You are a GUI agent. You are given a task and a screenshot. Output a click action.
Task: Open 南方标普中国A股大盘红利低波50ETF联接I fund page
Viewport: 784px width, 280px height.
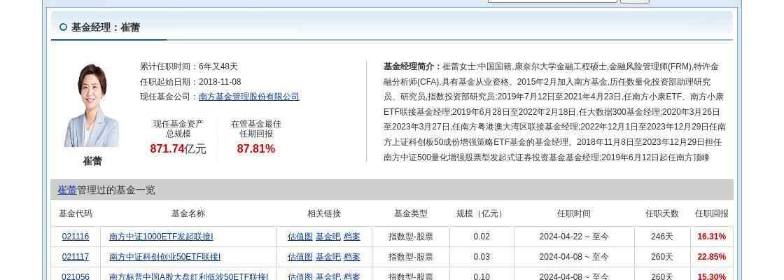pos(188,276)
